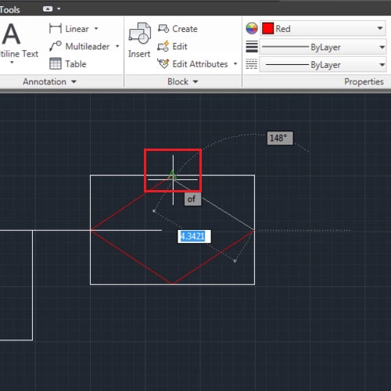The width and height of the screenshot is (391, 391).
Task: Select the Multiline Text tool icon
Action: point(11,34)
